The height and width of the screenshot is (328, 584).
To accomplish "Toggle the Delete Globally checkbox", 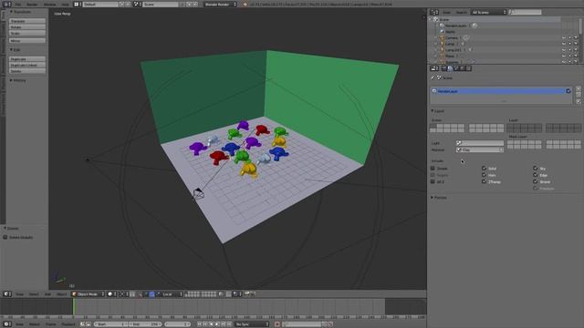I will (5, 237).
